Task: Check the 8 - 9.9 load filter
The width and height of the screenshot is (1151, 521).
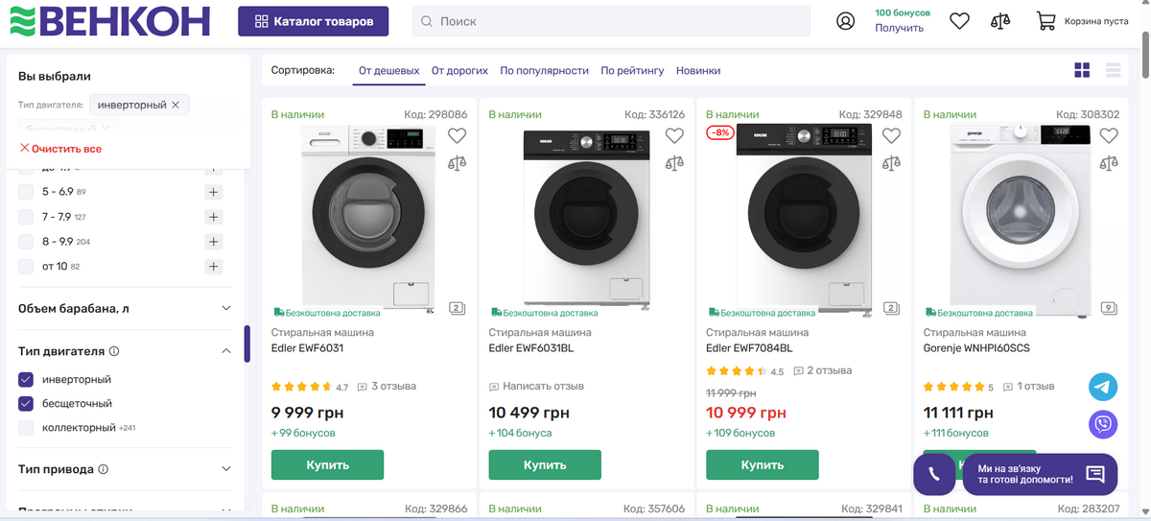Action: (x=26, y=242)
